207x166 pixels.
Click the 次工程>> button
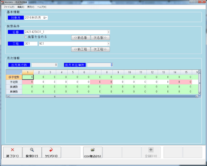coord(100,49)
